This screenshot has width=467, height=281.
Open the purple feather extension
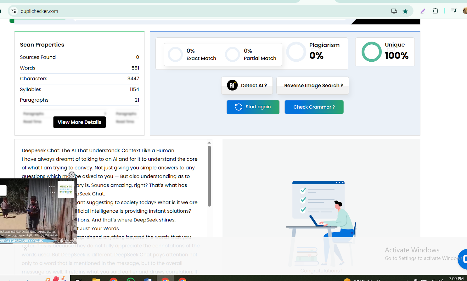(x=423, y=11)
